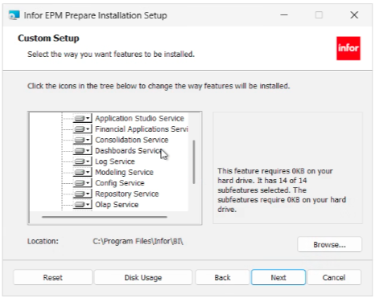375x298 pixels.
Task: Proceed with the Next button
Action: (x=278, y=277)
